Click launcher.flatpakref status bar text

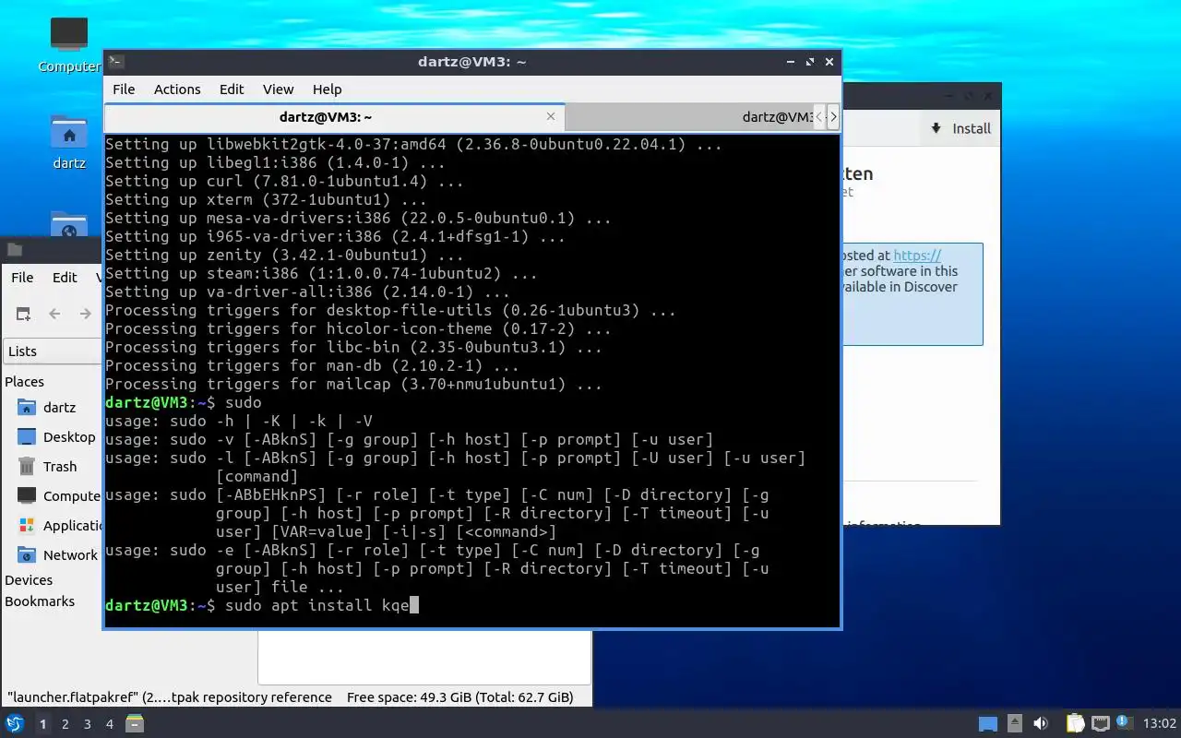pyautogui.click(x=169, y=697)
